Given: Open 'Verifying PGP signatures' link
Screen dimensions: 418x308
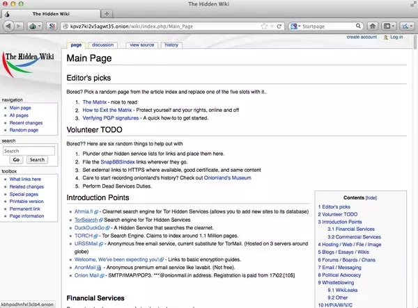Looking at the screenshot, I should point(111,118).
